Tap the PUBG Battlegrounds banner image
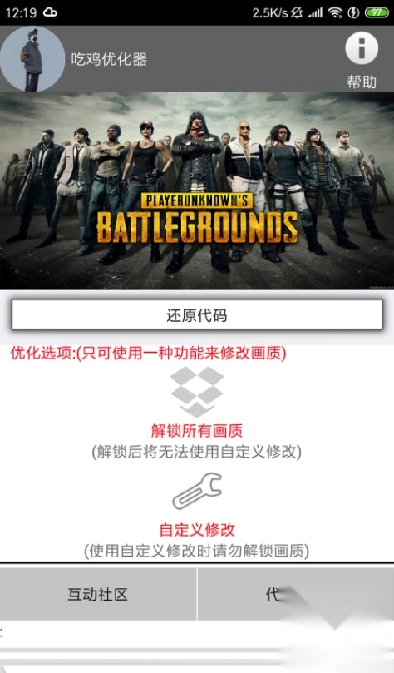 pos(197,191)
